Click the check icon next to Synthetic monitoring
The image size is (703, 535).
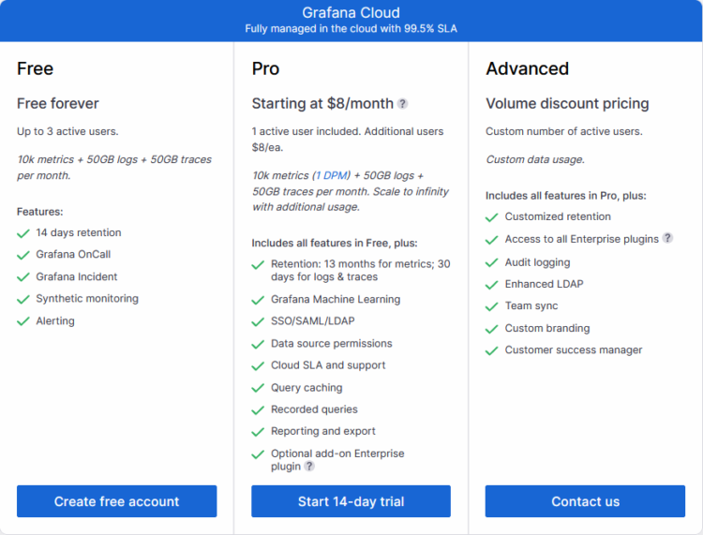pos(23,299)
